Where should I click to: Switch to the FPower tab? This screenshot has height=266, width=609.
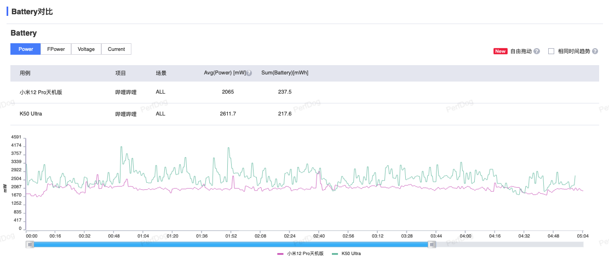click(56, 49)
